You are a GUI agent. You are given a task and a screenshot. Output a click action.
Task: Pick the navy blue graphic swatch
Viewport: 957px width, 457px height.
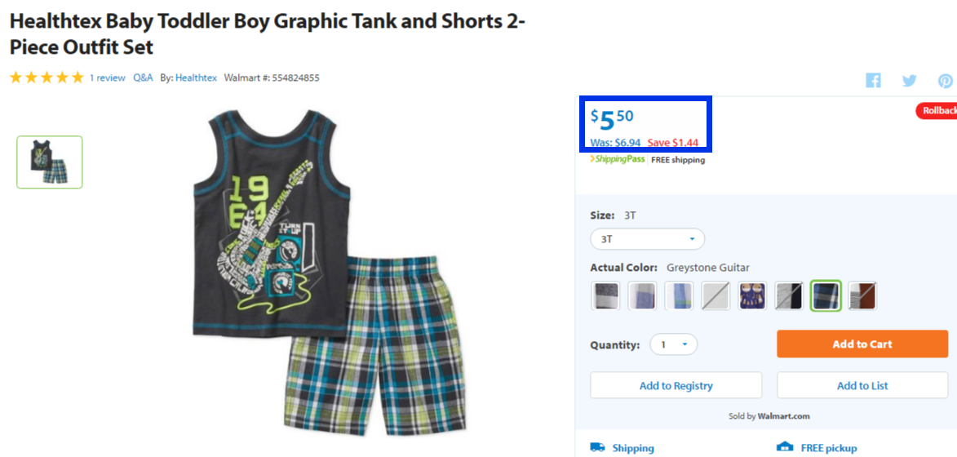coord(752,295)
